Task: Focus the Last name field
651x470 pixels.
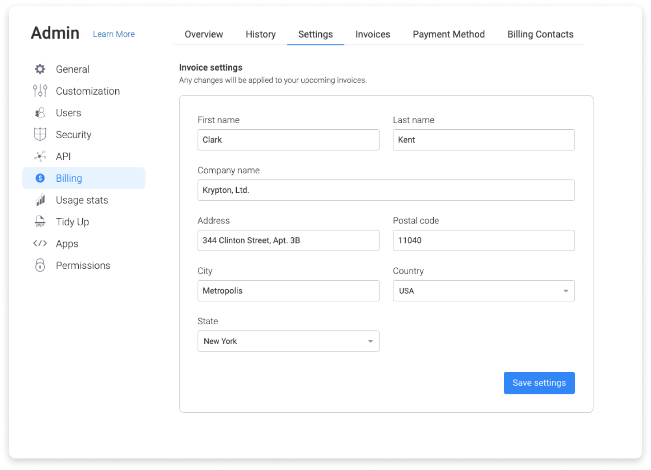Action: coord(484,140)
